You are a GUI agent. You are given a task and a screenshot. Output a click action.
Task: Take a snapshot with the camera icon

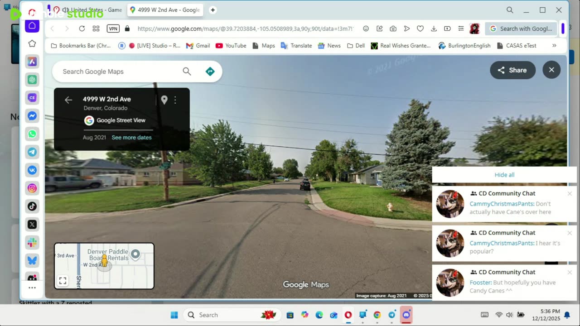[x=393, y=29]
